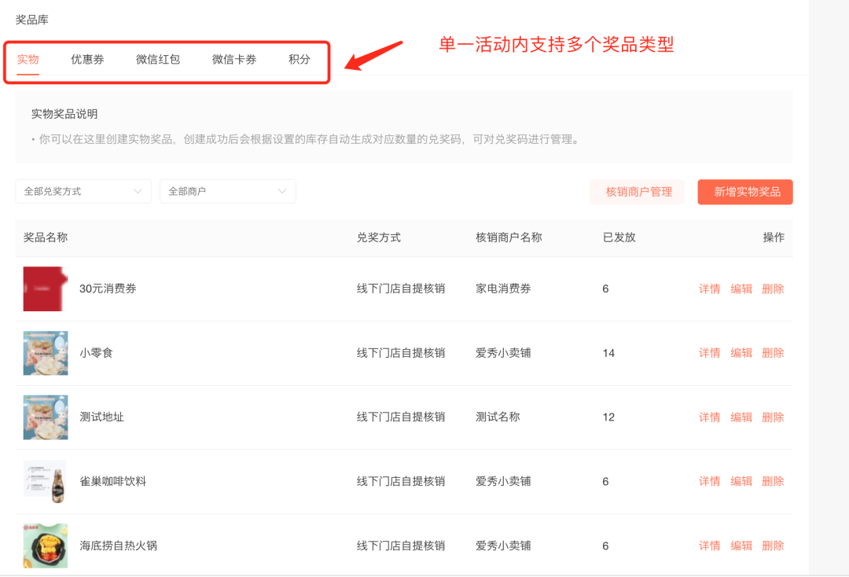Select the 实物 tab
The image size is (849, 577).
coord(28,59)
